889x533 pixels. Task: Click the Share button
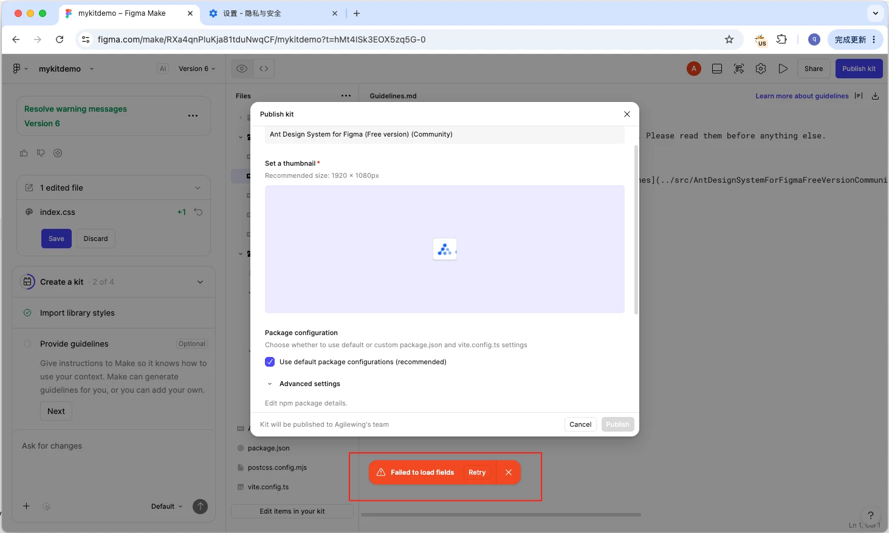point(814,69)
